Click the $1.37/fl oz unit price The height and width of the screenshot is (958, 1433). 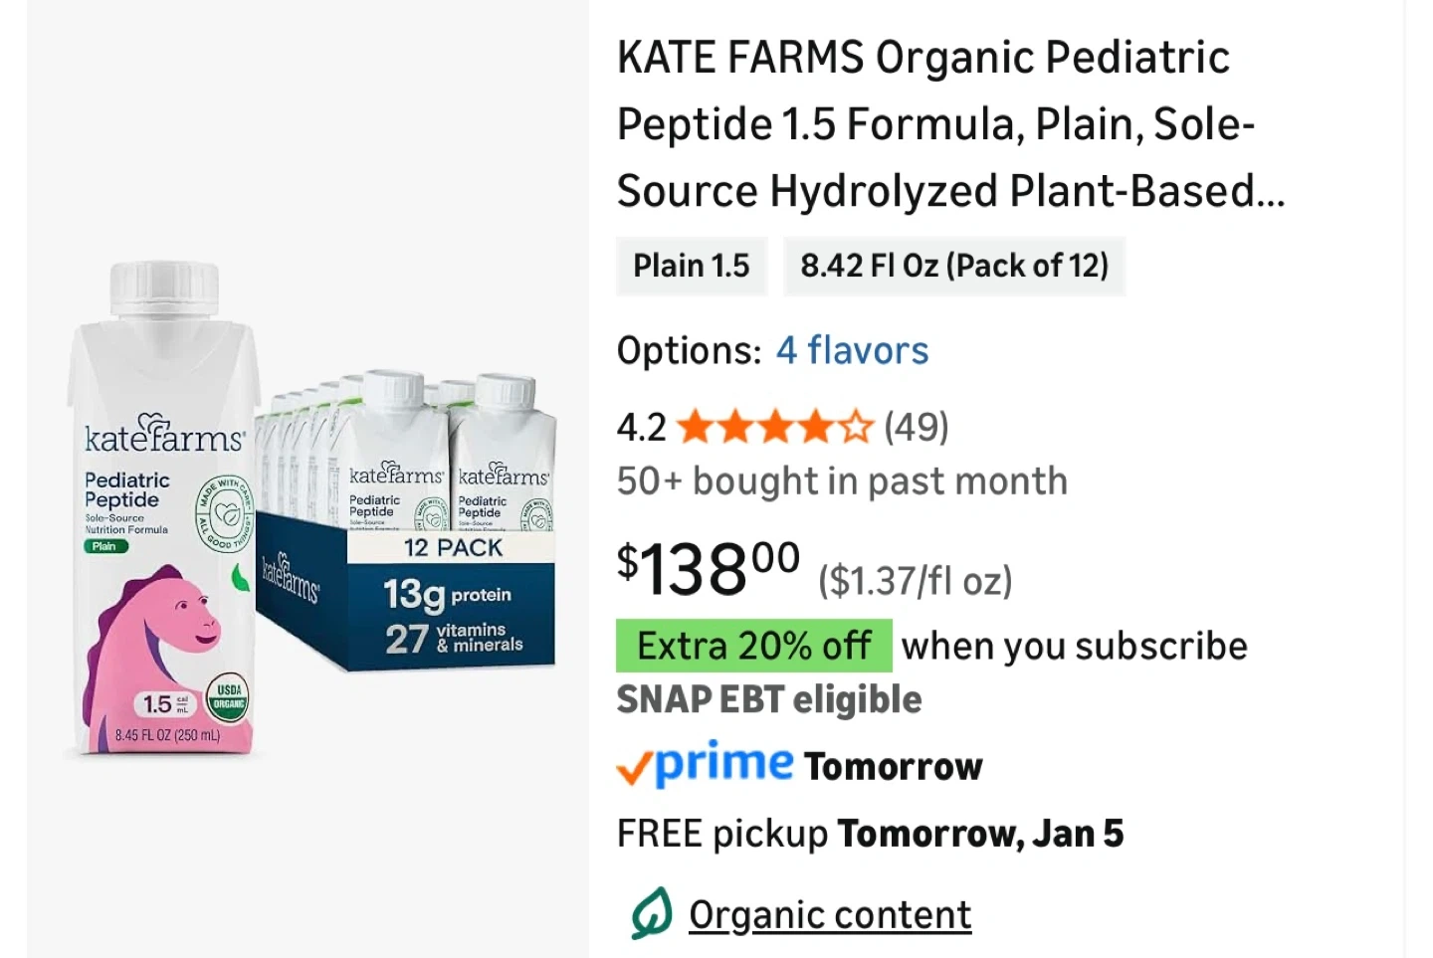point(915,580)
